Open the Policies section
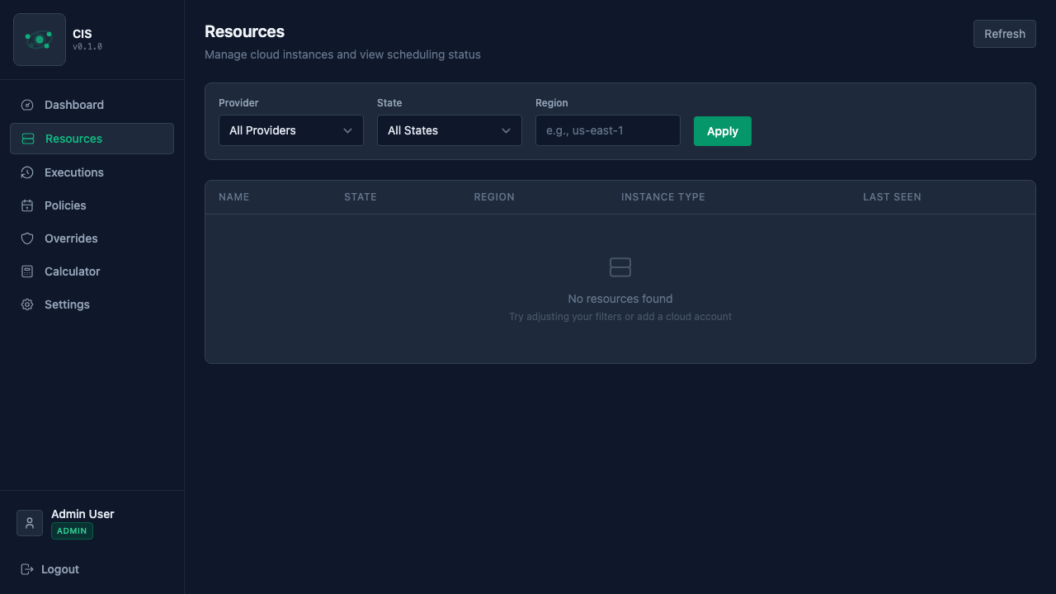The width and height of the screenshot is (1056, 594). click(92, 205)
